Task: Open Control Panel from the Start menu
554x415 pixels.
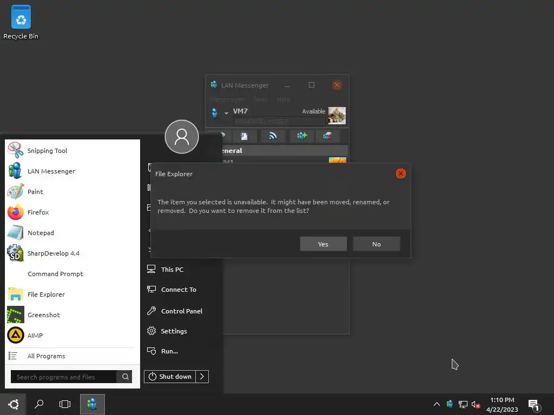Action: pos(175,311)
